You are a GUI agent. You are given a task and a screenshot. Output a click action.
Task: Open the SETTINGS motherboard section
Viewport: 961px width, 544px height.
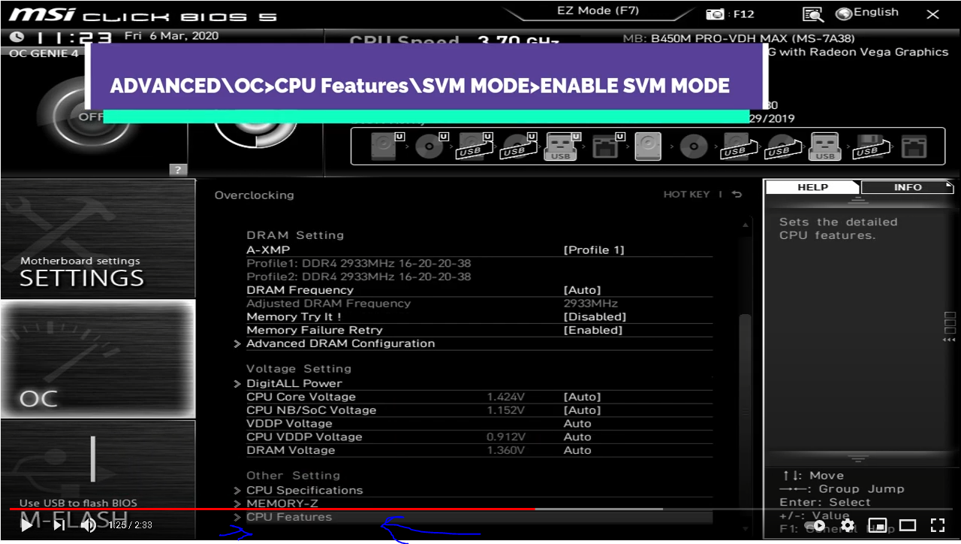[98, 239]
